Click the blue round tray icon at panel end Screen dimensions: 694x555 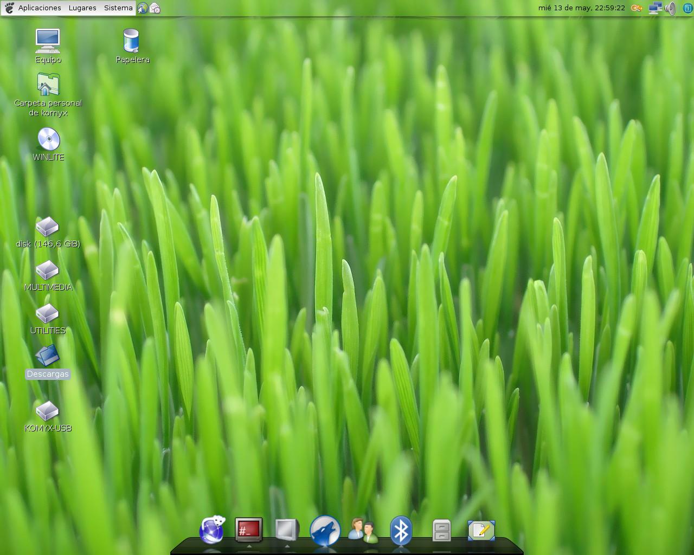pyautogui.click(x=688, y=8)
